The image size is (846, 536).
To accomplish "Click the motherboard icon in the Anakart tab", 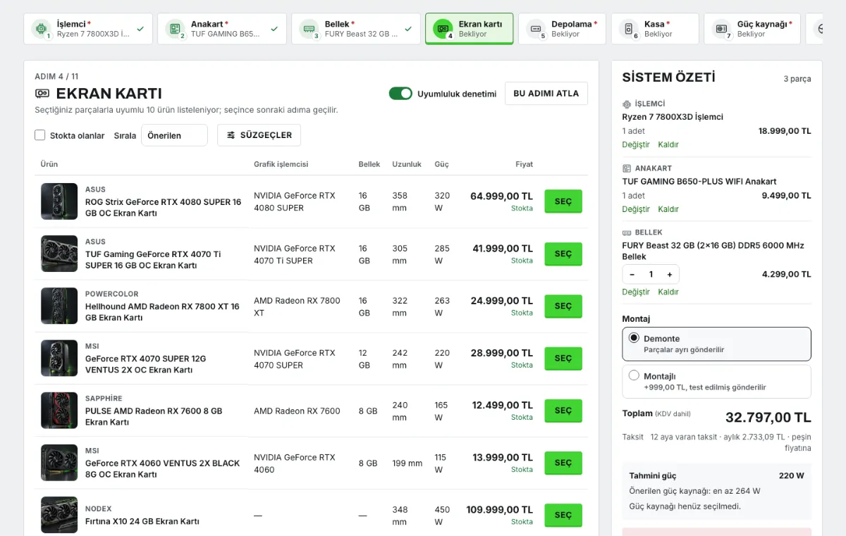I will tap(175, 29).
